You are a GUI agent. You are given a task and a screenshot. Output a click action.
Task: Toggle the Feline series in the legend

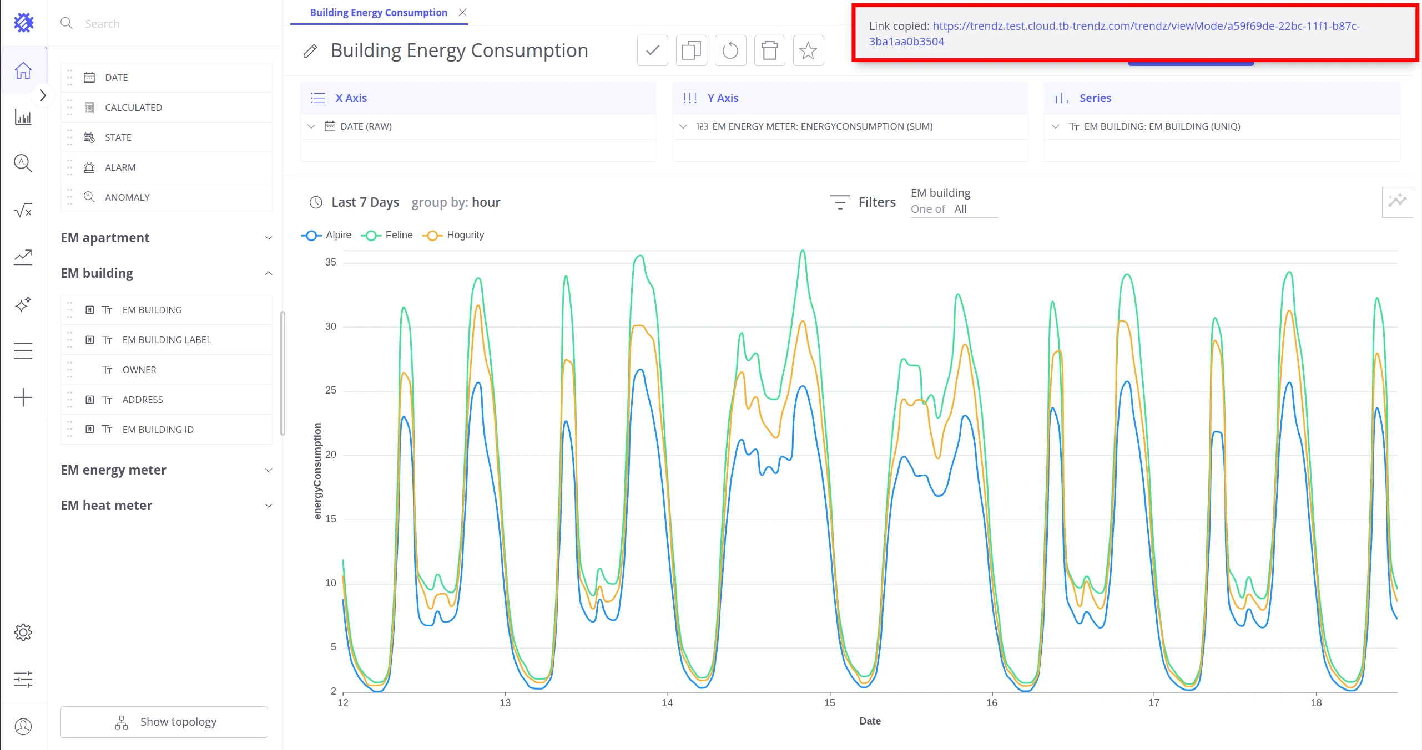tap(387, 235)
